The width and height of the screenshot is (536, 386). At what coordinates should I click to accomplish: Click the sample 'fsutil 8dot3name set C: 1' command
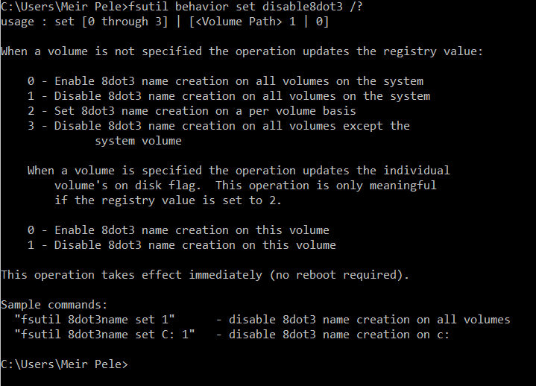(x=104, y=335)
